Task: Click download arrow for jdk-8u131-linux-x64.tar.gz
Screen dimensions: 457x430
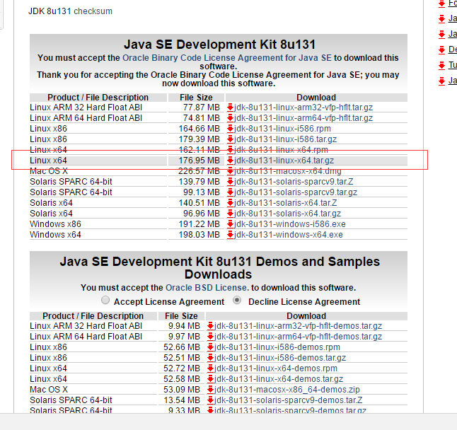Action: [x=230, y=161]
